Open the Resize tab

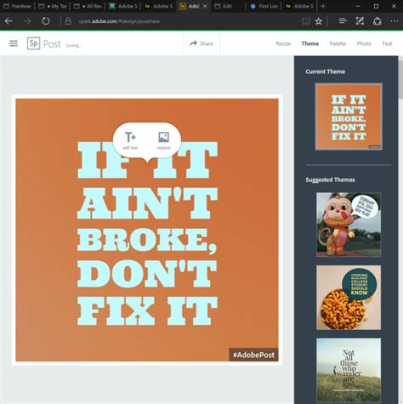(283, 43)
